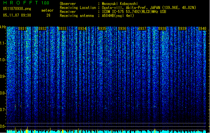
Task: Click the 0.7 kHz axis label
Action: coord(3,110)
